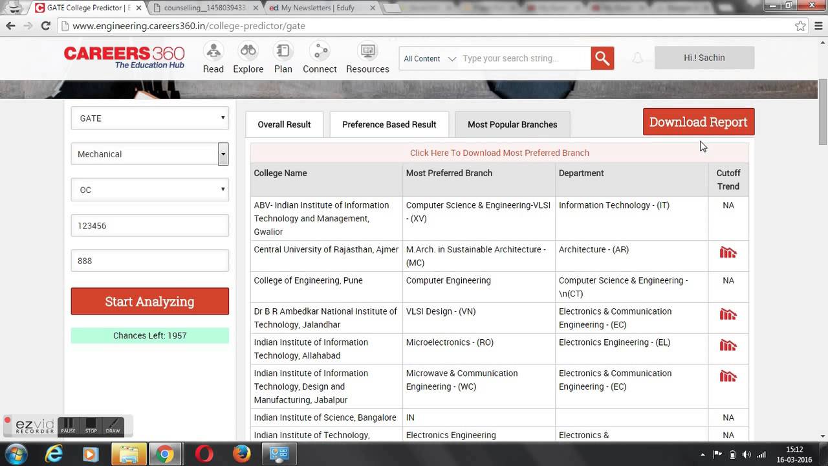Click the Start Analyzing button
828x466 pixels.
click(150, 302)
